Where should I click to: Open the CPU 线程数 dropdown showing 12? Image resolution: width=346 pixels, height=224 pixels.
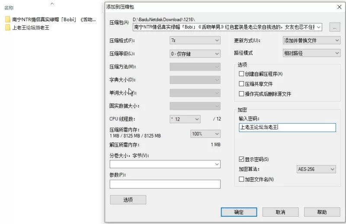coord(185,119)
